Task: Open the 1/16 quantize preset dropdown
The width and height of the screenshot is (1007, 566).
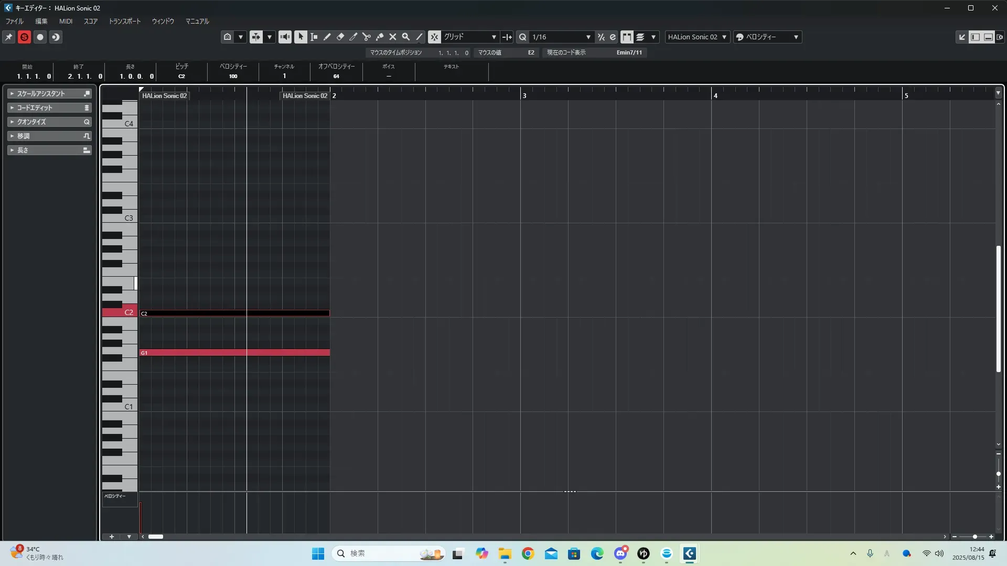Action: (x=561, y=37)
